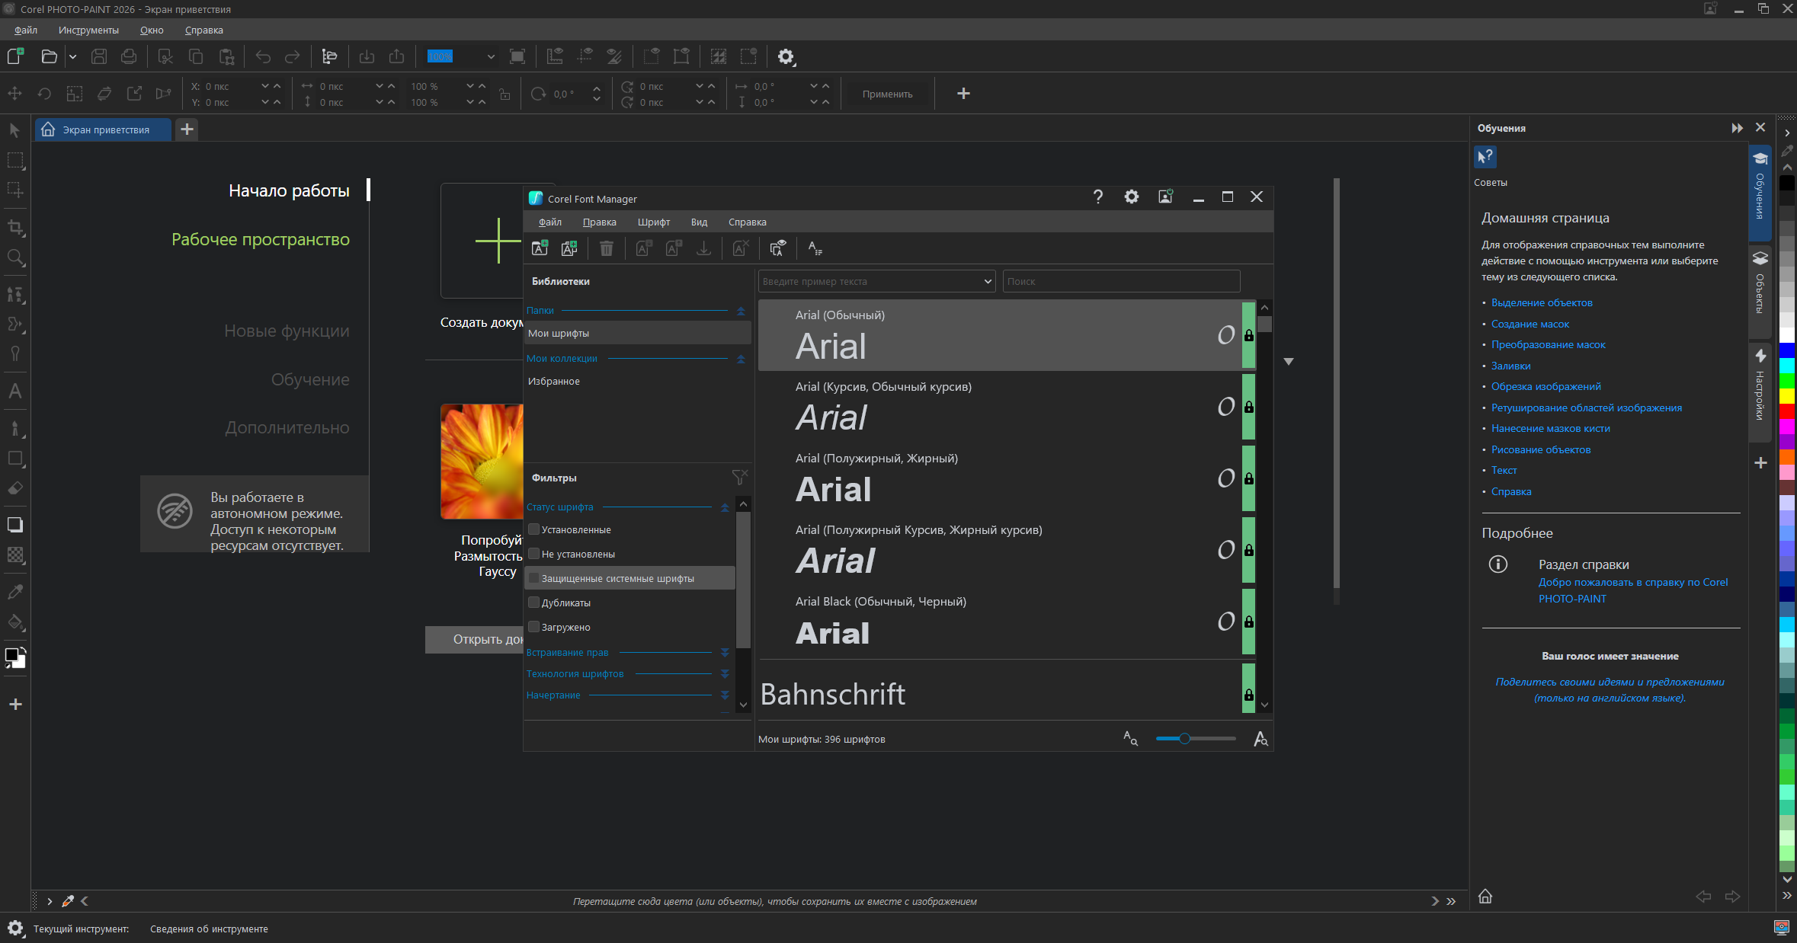Open the "Правка" menu in Font Manager
The height and width of the screenshot is (943, 1797).
tap(599, 222)
